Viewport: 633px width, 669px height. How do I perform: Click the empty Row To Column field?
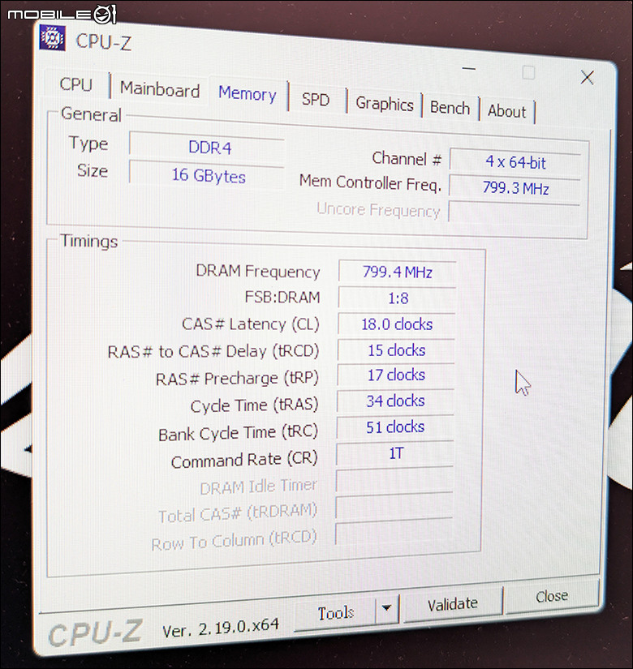394,534
